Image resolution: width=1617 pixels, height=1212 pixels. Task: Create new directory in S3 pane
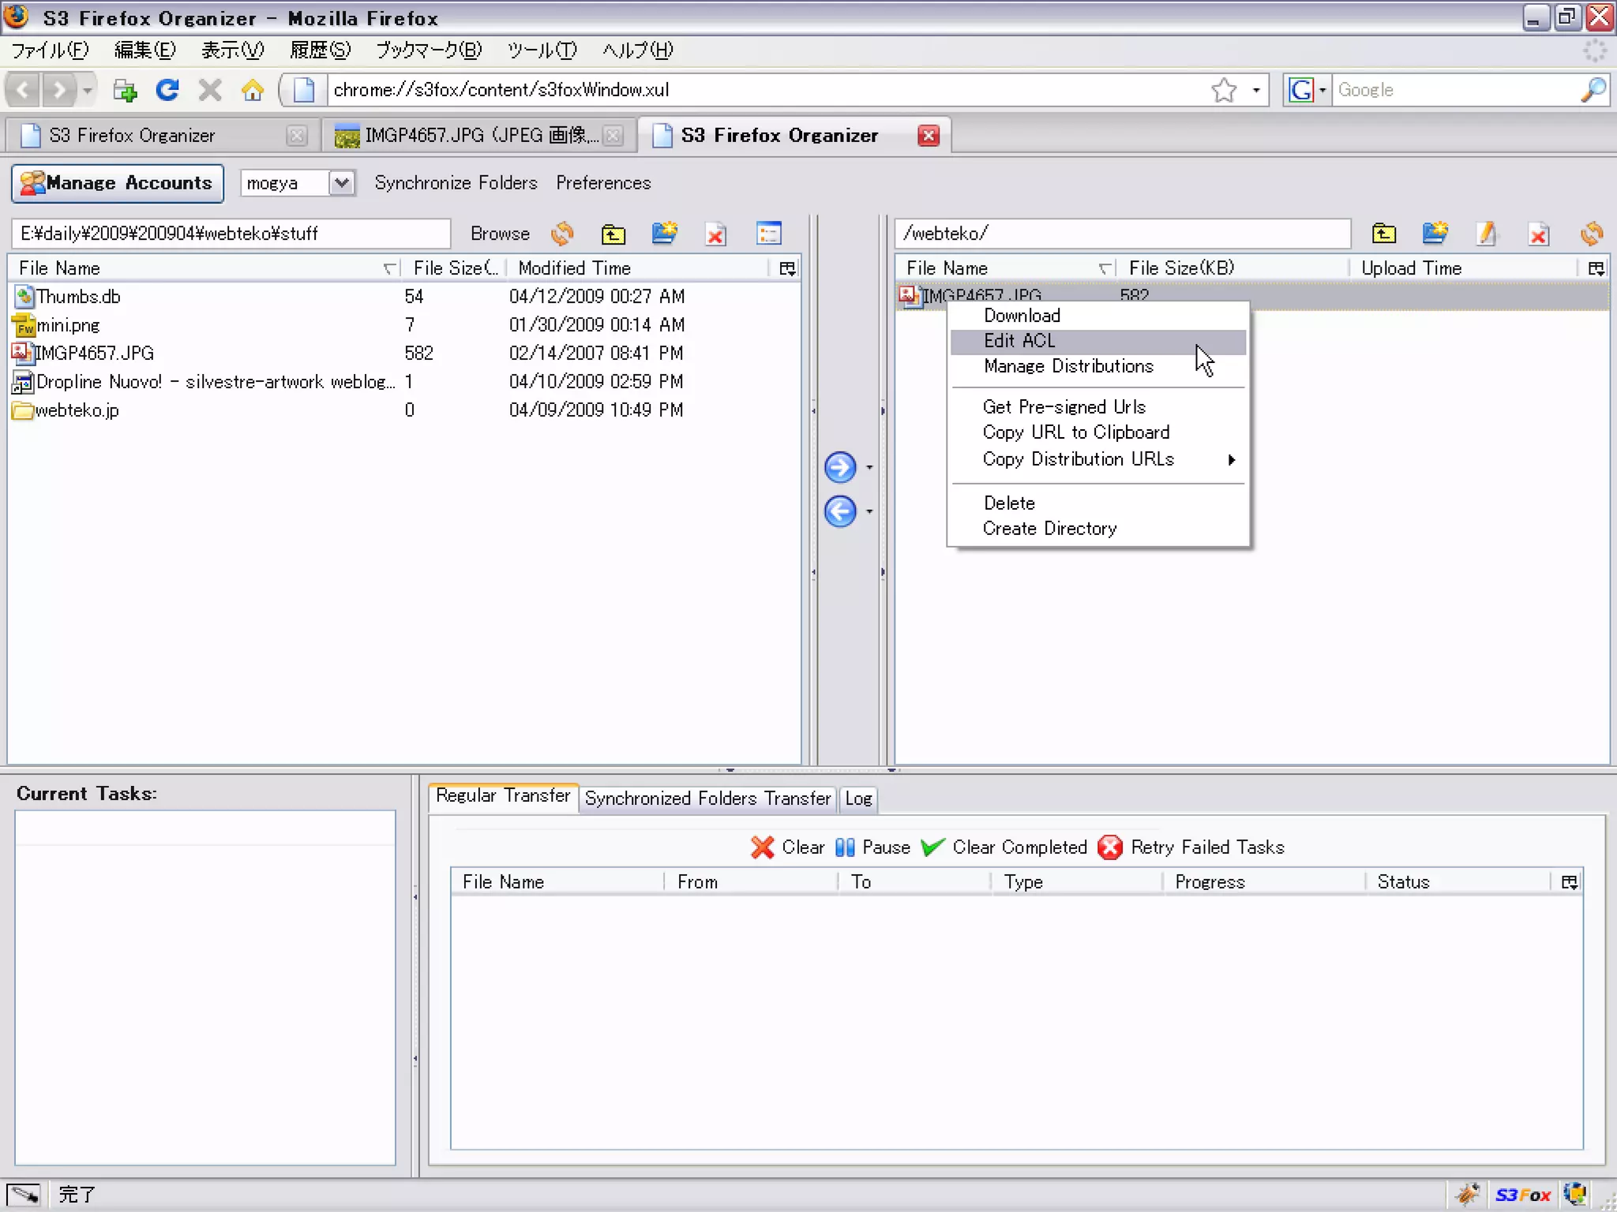[x=1435, y=234]
